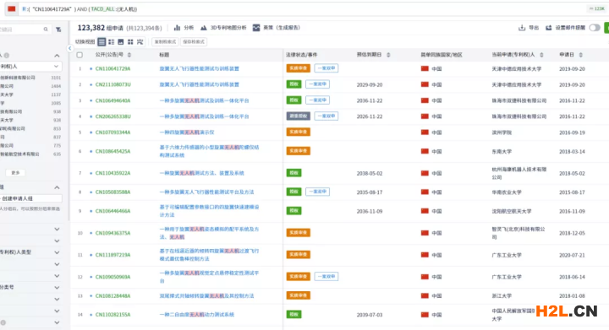Click 一案双申 tag in row CN110641729A
The height and width of the screenshot is (330, 609).
tap(326, 68)
